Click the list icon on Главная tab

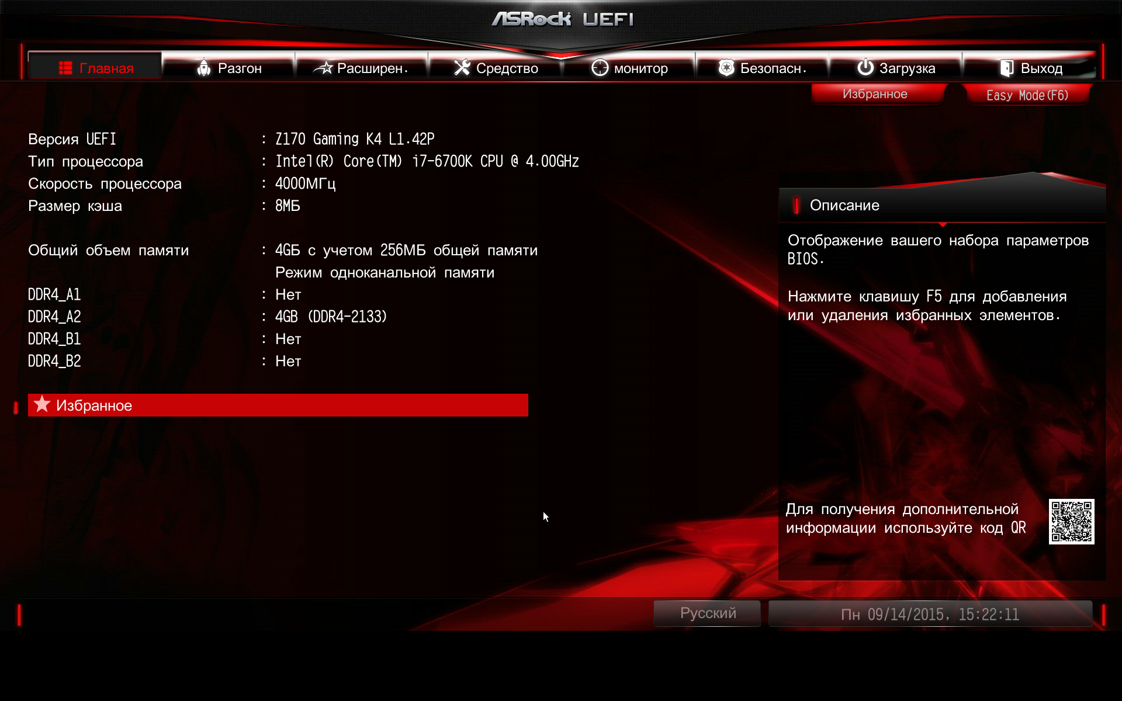pos(65,68)
